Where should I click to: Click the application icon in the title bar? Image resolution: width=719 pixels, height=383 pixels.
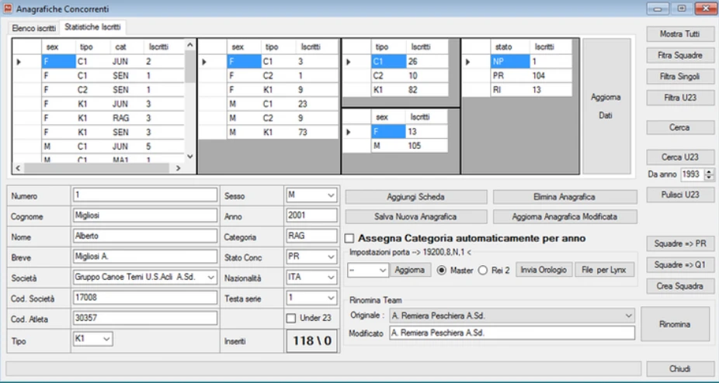point(8,9)
